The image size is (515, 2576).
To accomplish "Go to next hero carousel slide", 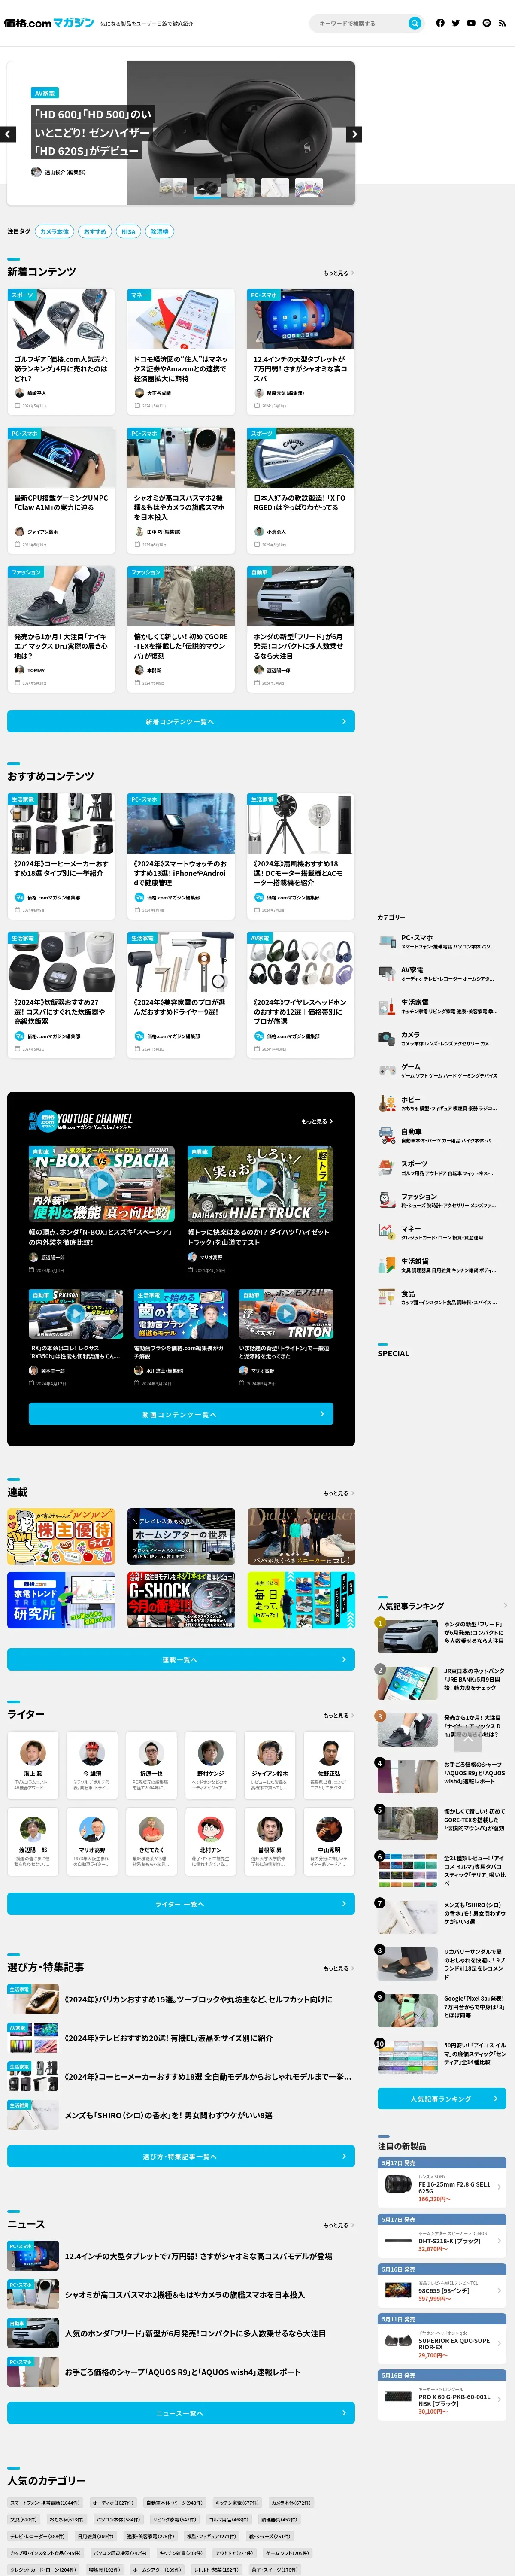I will coord(354,134).
